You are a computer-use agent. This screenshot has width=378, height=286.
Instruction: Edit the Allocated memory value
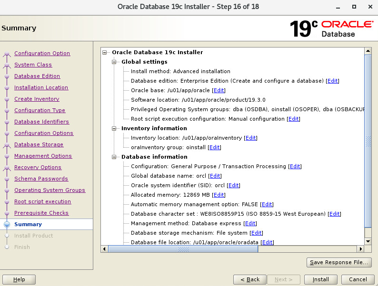coord(219,195)
